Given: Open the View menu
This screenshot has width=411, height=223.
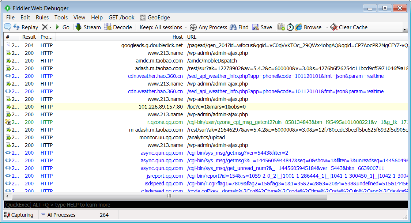Looking at the screenshot, I should (x=79, y=17).
